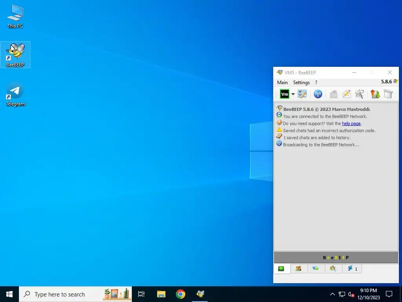Click the muted volume tray icon
402x302 pixels.
click(351, 294)
